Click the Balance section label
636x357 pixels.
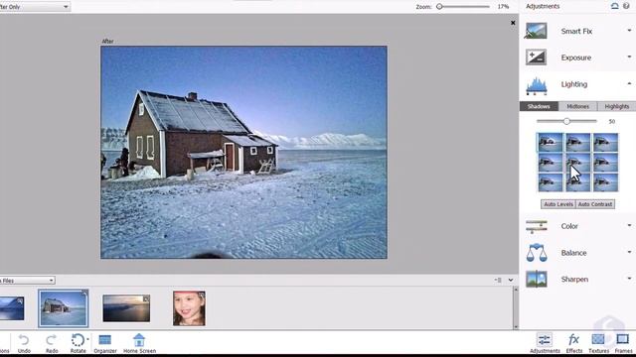573,253
